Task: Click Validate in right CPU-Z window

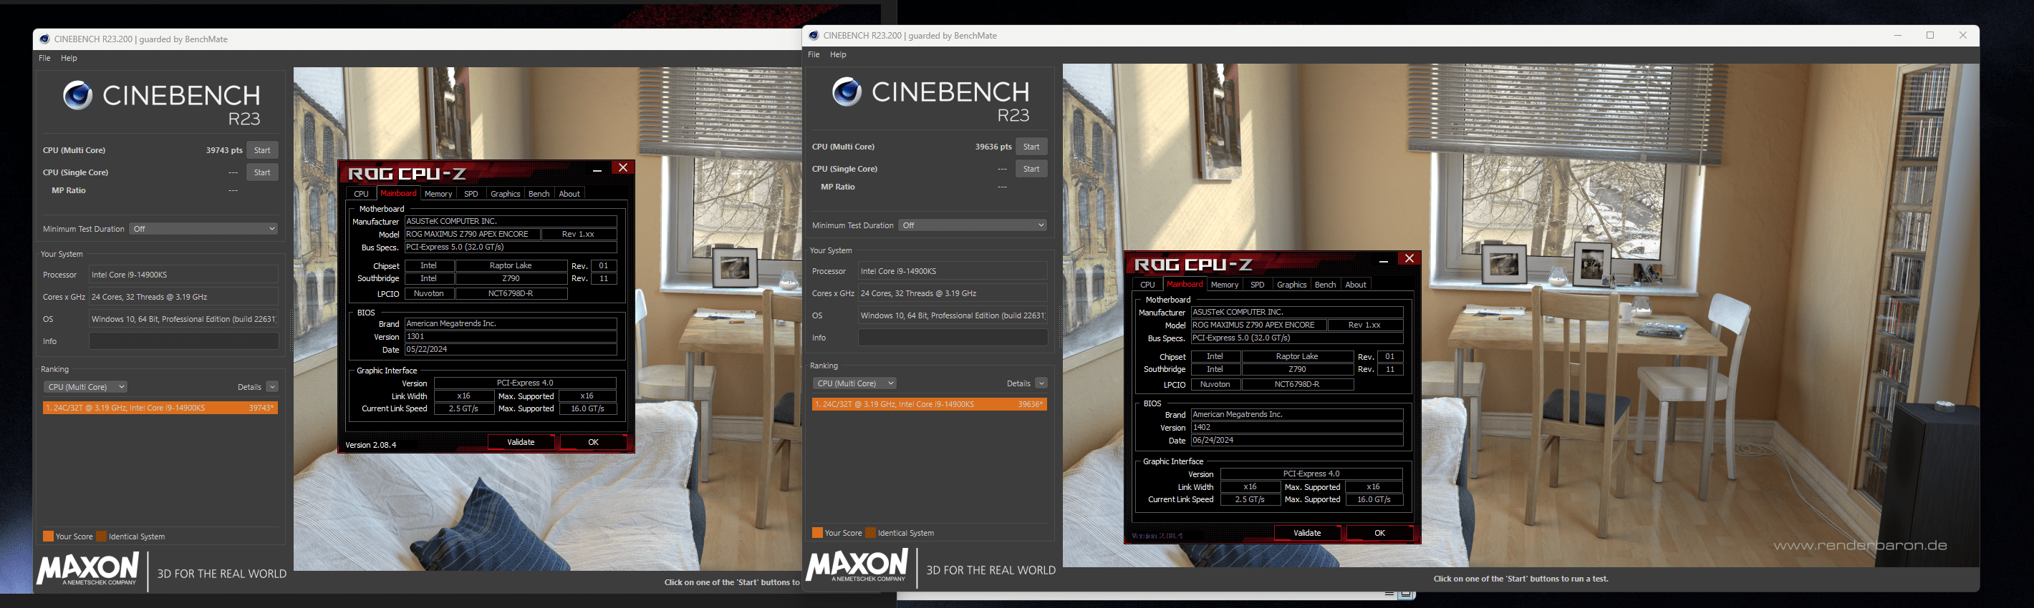Action: (x=1307, y=533)
